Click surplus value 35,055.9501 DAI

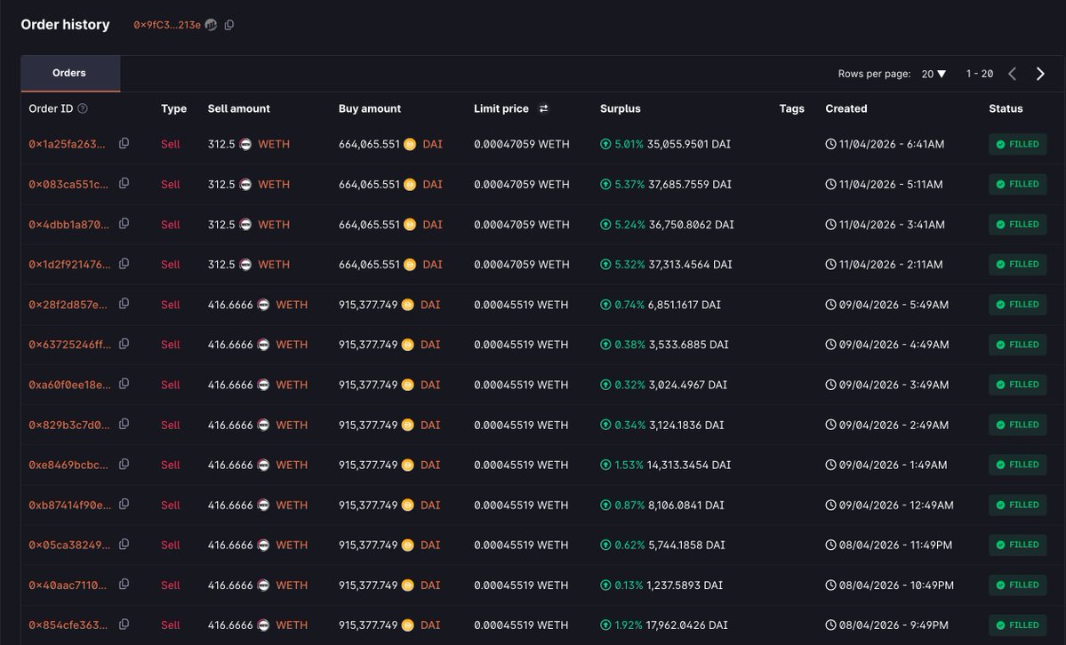point(689,145)
